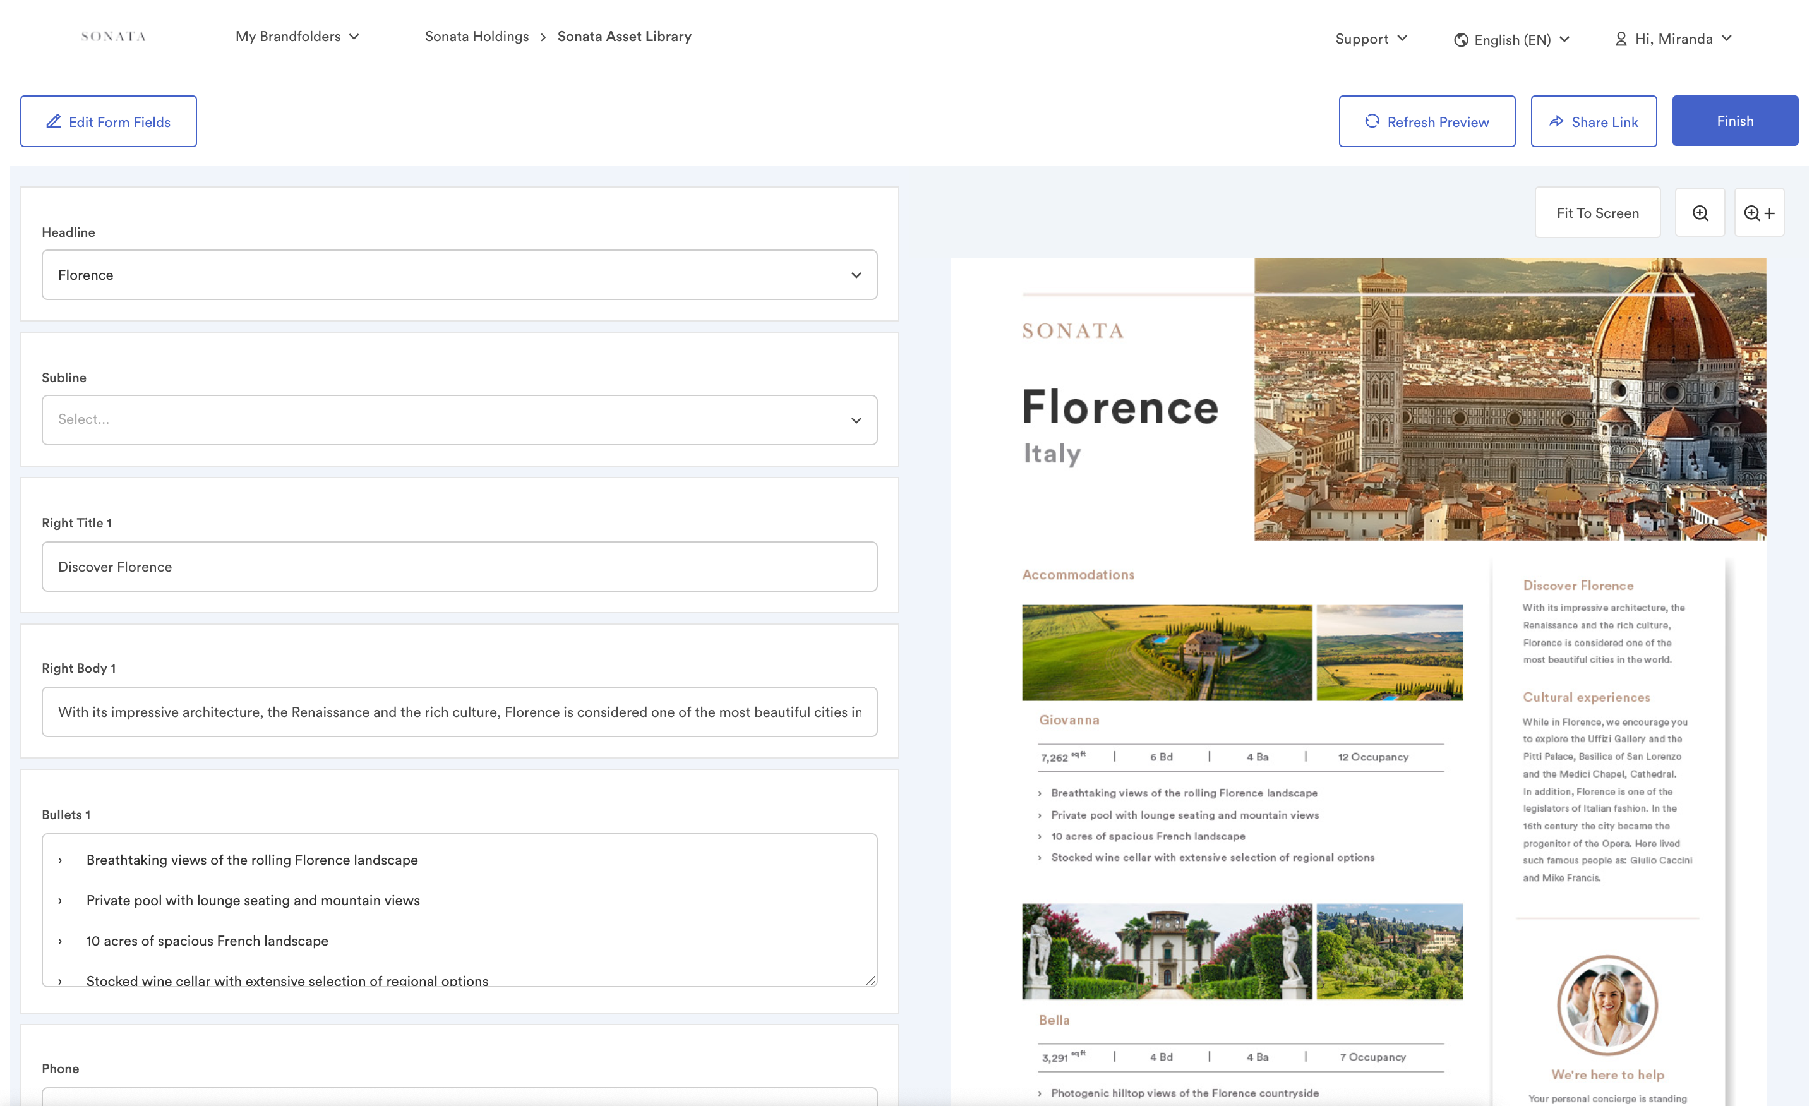
Task: Click inside the Bullets 1 text area
Action: click(459, 911)
